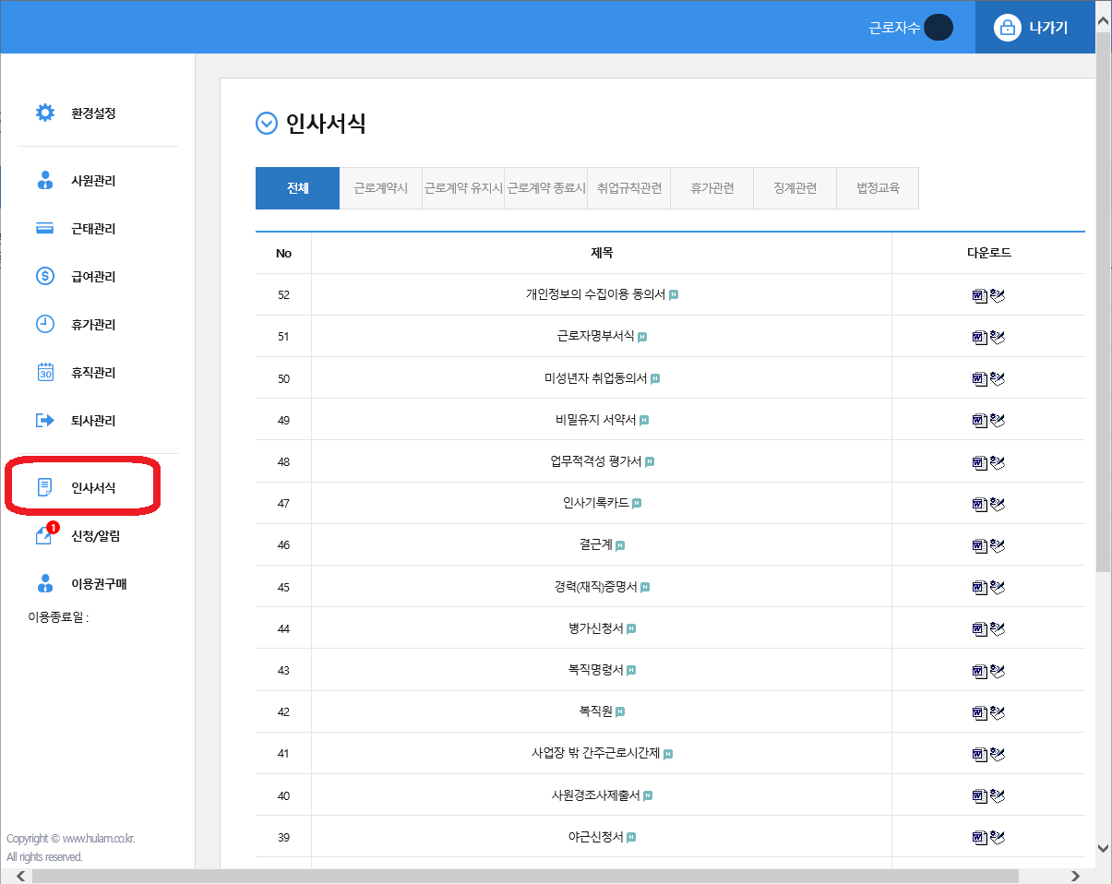
Task: Click the 휴가관리 clock icon
Action: tap(44, 324)
